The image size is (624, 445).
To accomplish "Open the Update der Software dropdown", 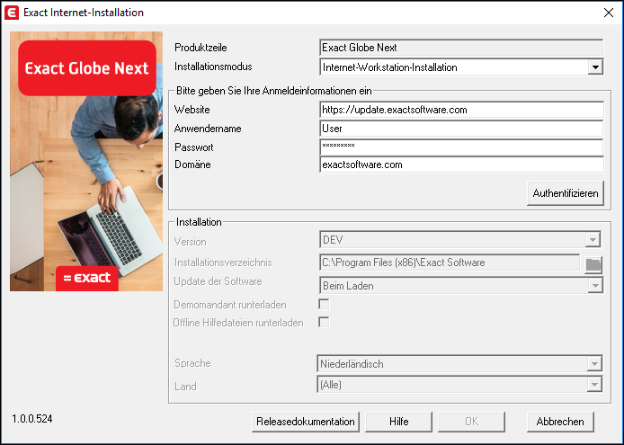I will [595, 286].
